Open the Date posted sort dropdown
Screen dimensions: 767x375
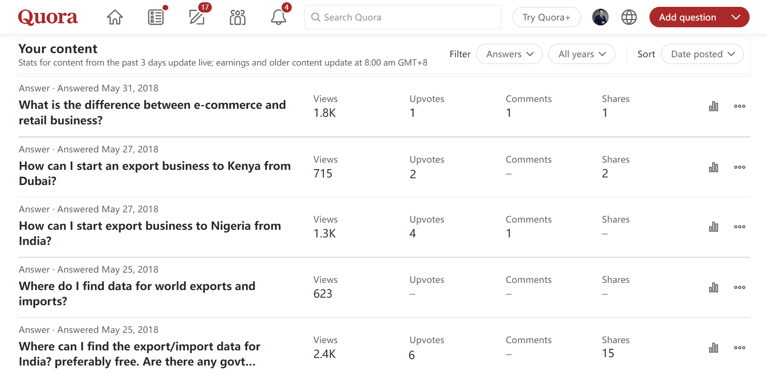[x=702, y=54]
